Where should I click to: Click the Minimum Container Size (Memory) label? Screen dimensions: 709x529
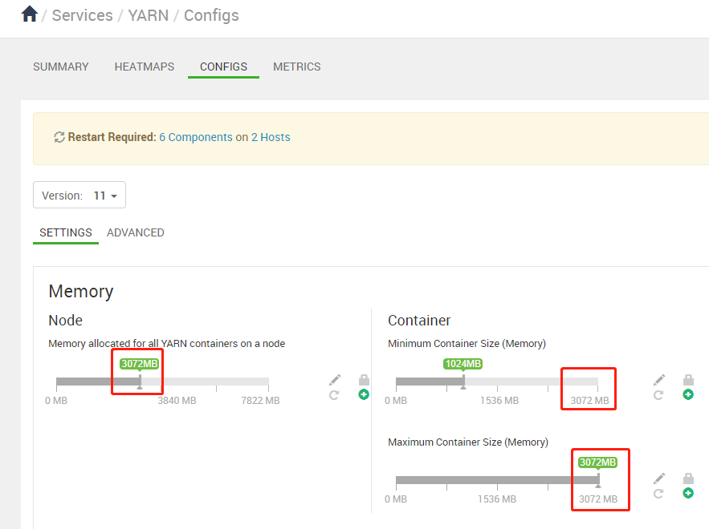click(467, 344)
